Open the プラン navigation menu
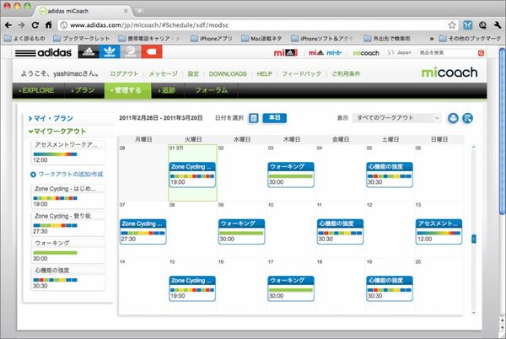Screen dimensions: 506x339 point(83,90)
